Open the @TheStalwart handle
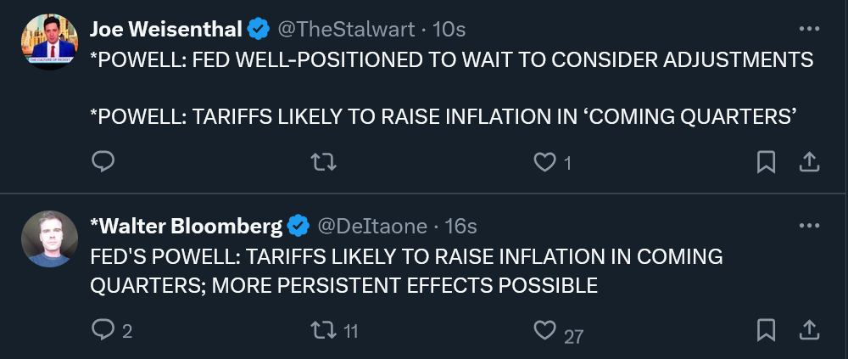This screenshot has height=359, width=848. tap(346, 29)
